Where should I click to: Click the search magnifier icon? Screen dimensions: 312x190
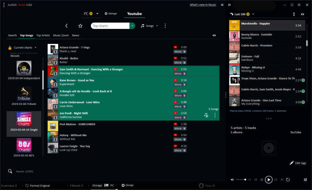[x=10, y=171]
